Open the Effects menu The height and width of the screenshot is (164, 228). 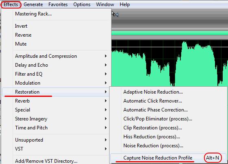(11, 4)
